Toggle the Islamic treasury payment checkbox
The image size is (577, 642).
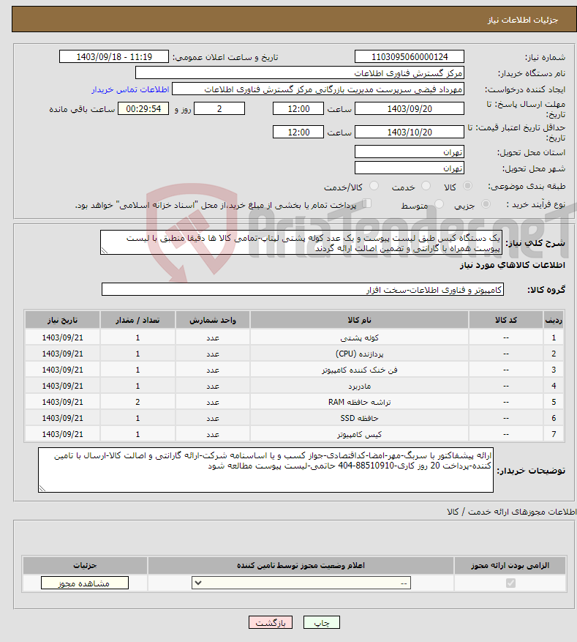tap(367, 204)
